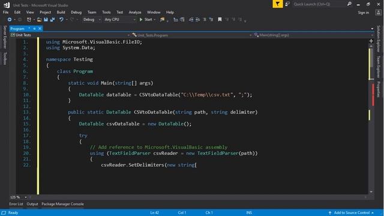Open the Tools menu
Viewport: 384px width, 216px height.
coord(106,12)
